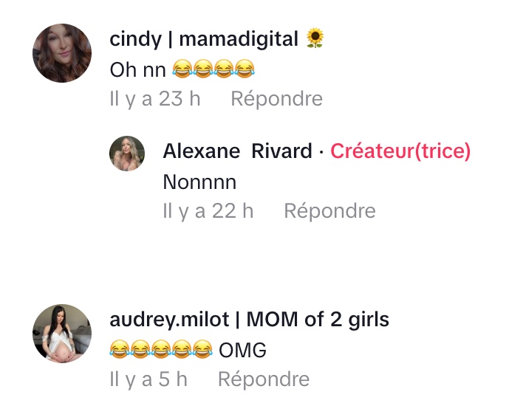Screen dimensions: 523x406
Task: Tap the laughing emojis before OMG
Action: [161, 349]
